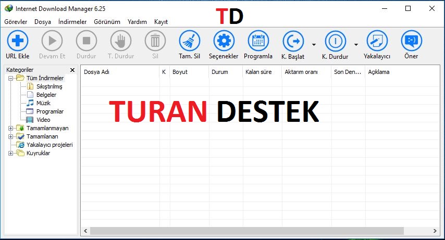
Task: Open the Görevler menu
Action: click(x=16, y=22)
